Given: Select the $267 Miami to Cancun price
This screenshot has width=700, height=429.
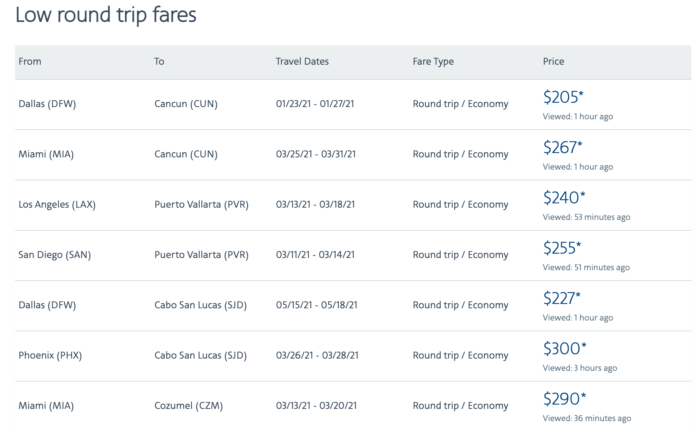Looking at the screenshot, I should 562,147.
